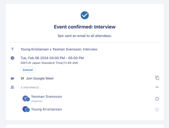Cancel the confirmed event
Screen dimensions: 169x128
28,70
